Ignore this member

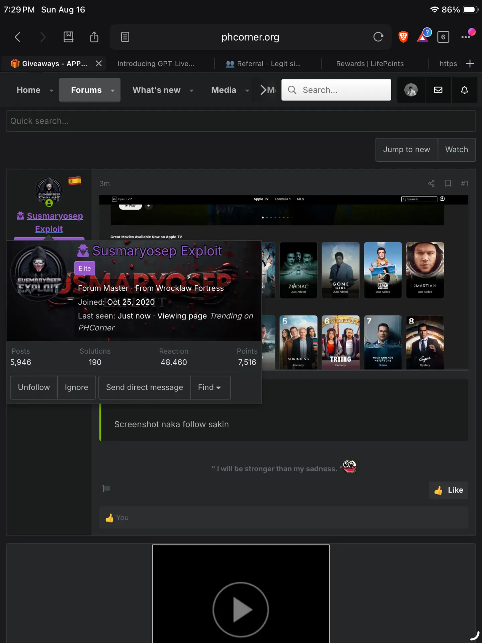[x=76, y=387]
